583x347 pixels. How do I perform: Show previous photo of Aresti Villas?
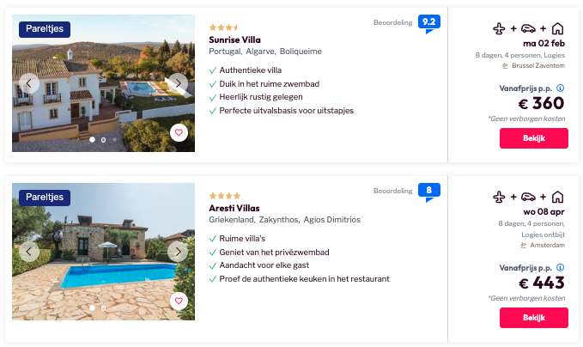[30, 252]
